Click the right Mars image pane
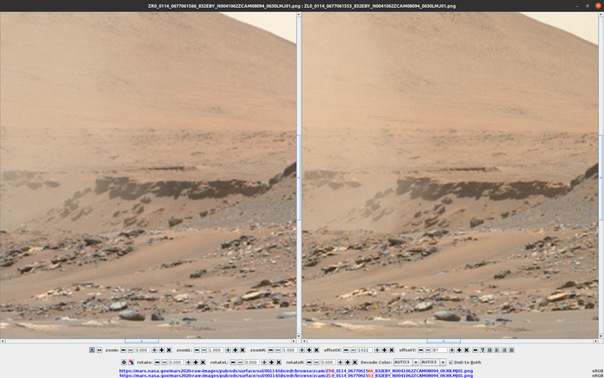The width and height of the screenshot is (604, 378). click(450, 175)
